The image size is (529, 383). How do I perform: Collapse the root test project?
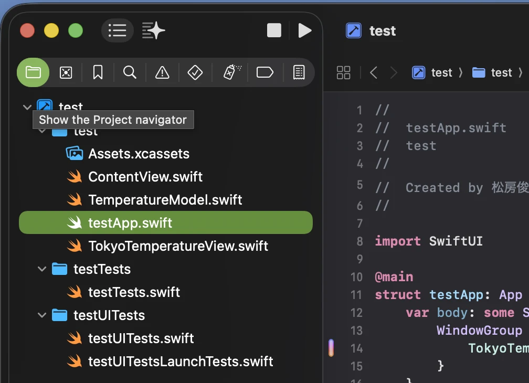click(x=27, y=107)
